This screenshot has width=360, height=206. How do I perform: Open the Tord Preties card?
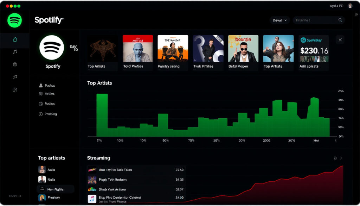[x=138, y=53]
